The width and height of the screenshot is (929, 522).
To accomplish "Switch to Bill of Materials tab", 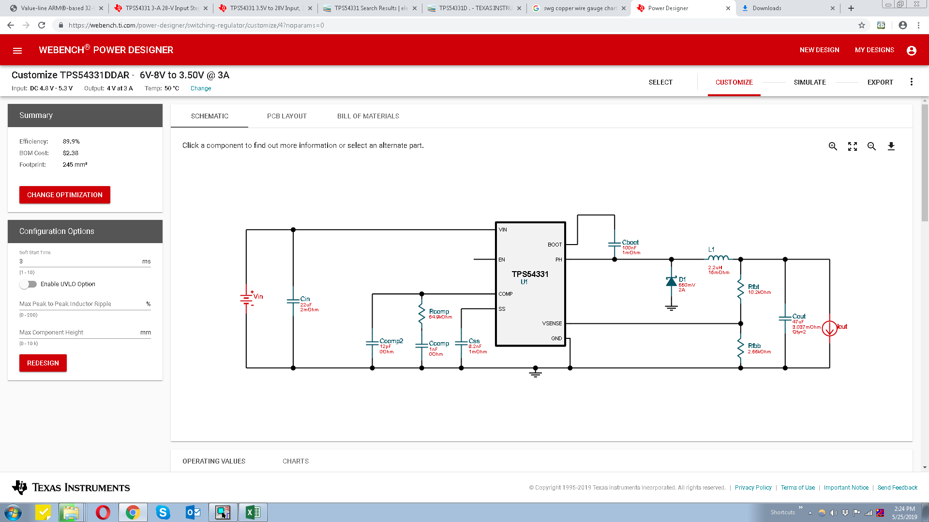I will click(x=368, y=116).
